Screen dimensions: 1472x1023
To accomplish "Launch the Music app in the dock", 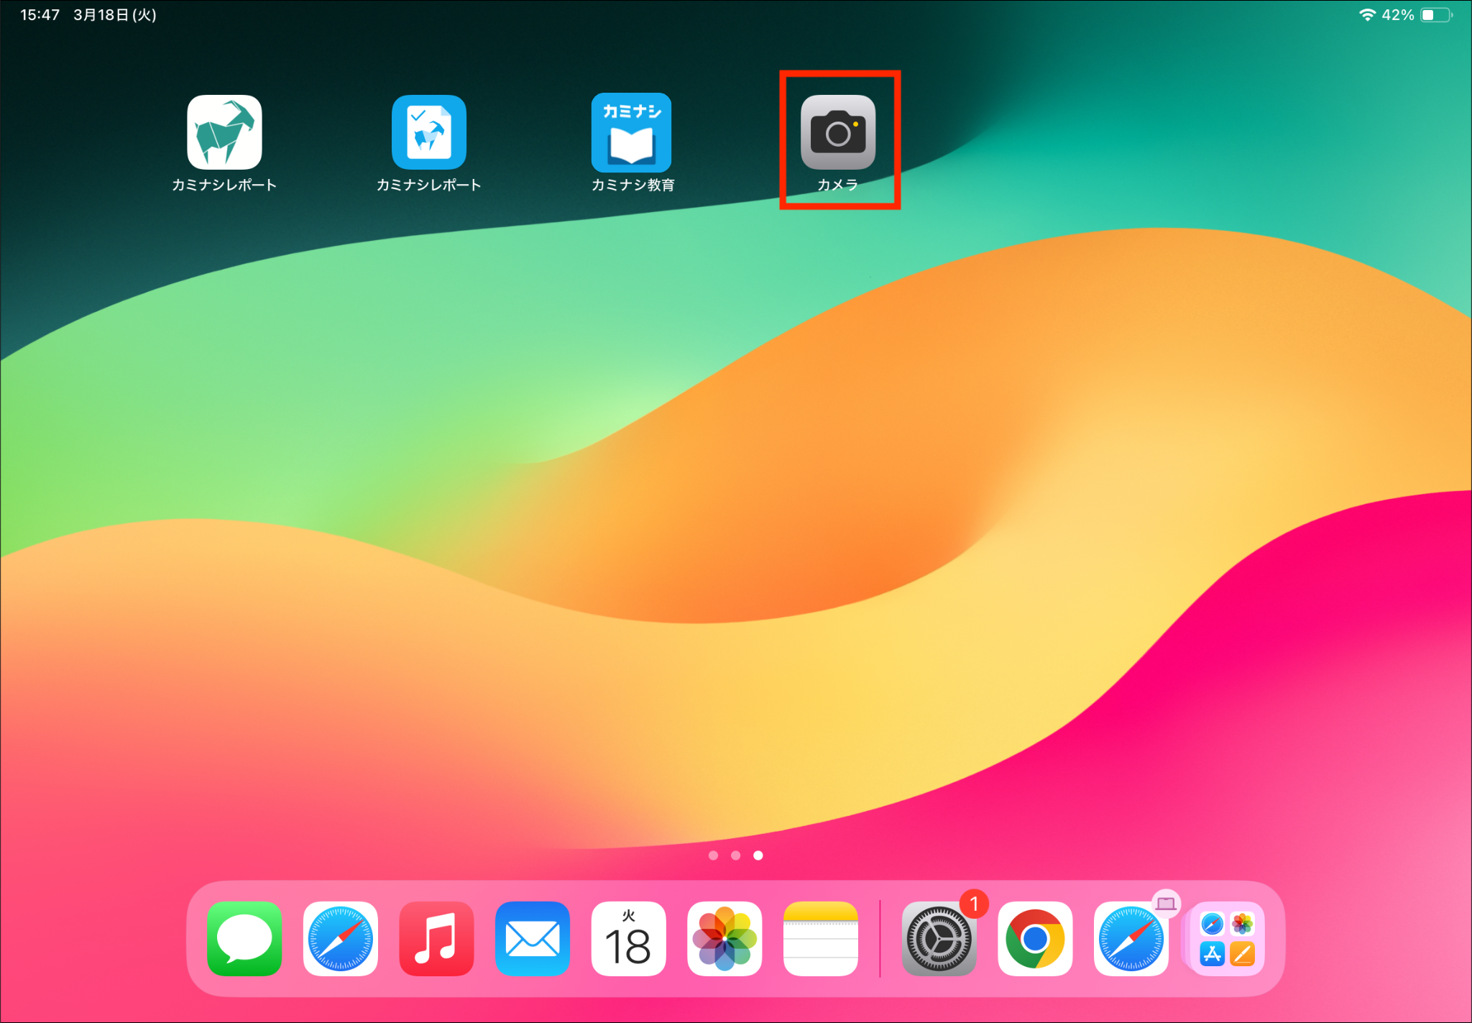I will (x=436, y=939).
